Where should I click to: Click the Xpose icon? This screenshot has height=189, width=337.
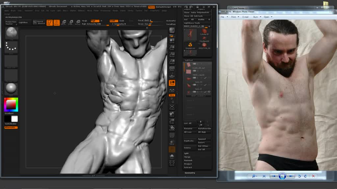[x=172, y=163]
